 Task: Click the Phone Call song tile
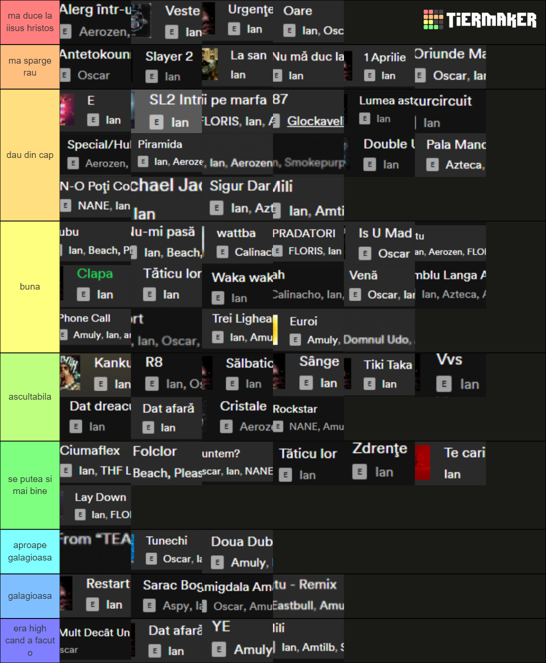coord(95,331)
